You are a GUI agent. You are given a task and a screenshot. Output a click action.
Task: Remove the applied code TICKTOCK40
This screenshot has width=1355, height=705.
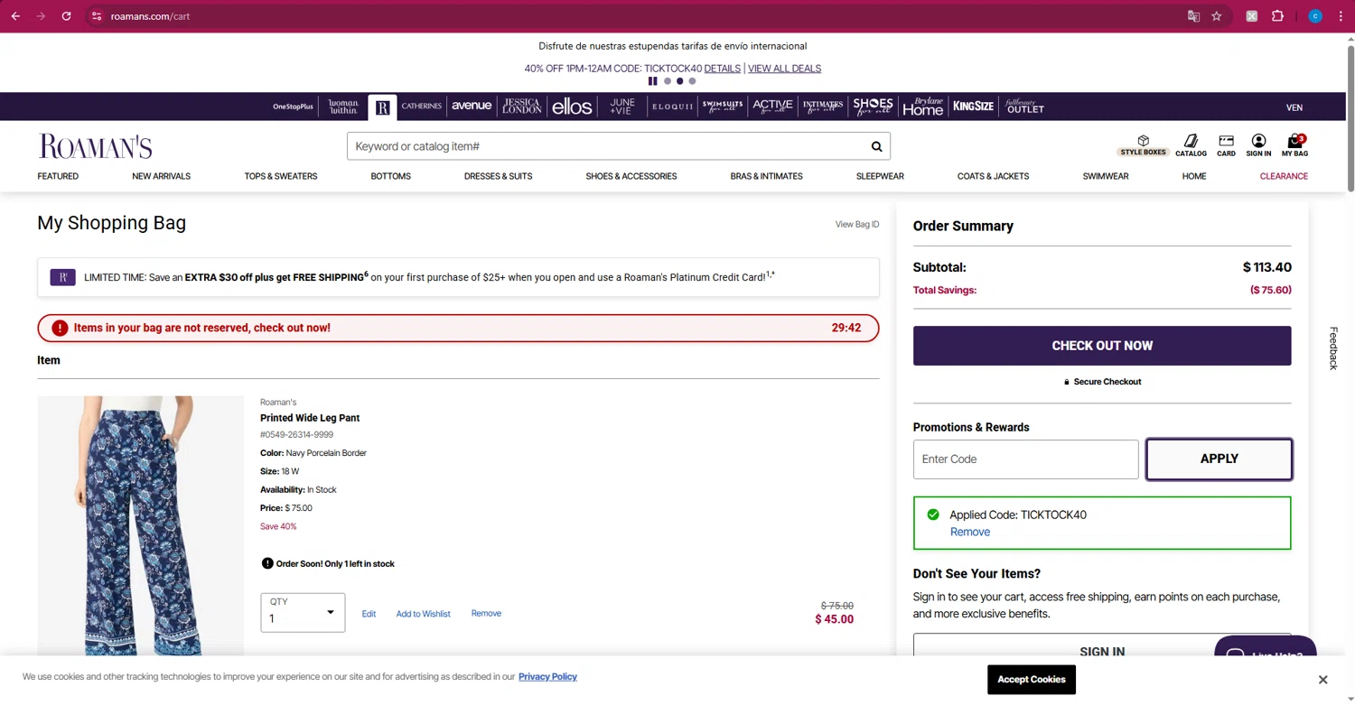click(x=970, y=532)
